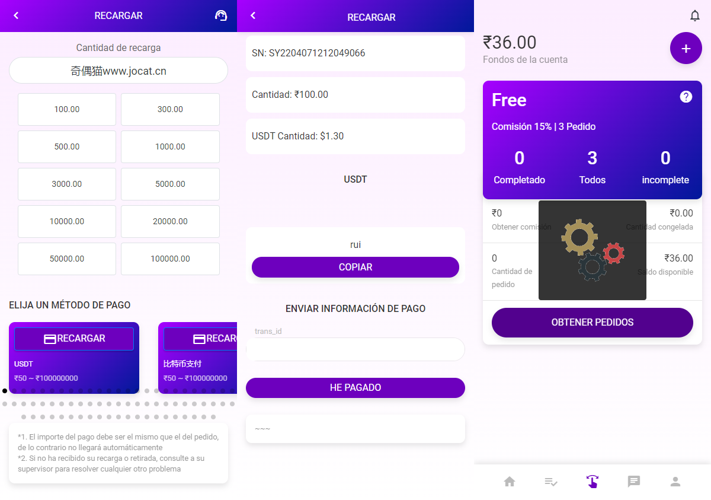The height and width of the screenshot is (500, 711).
Task: Choose the 5000.00 recharge amount
Action: tap(170, 184)
